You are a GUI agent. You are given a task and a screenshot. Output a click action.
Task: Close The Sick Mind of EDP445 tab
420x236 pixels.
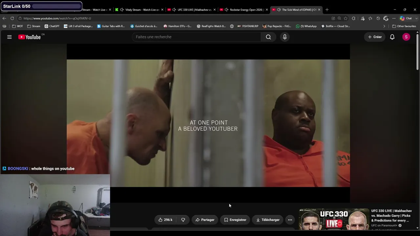pos(319,10)
